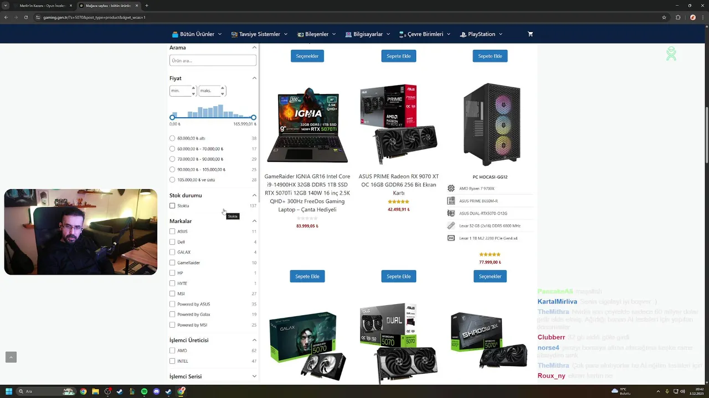Collapse the Stok durumu filter section
Viewport: 709px width, 398px height.
tap(254, 195)
